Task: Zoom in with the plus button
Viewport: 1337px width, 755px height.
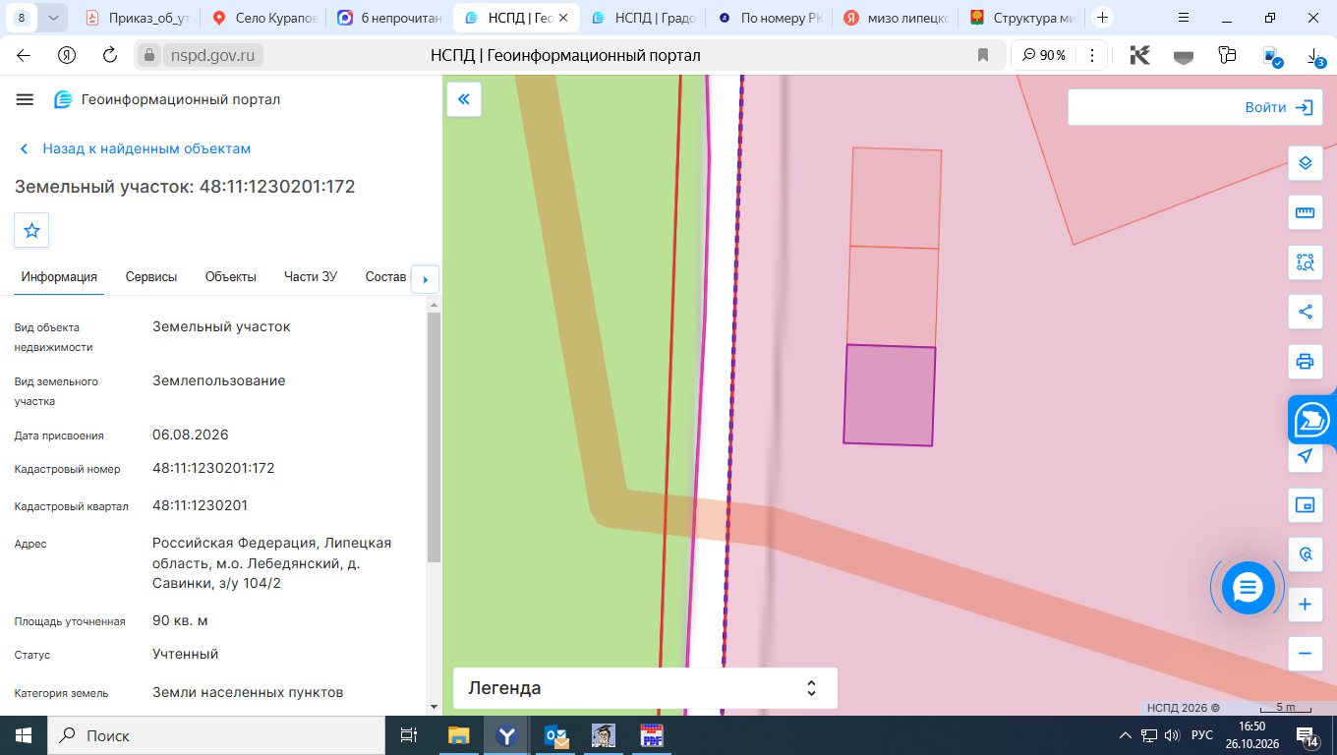Action: pyautogui.click(x=1305, y=604)
